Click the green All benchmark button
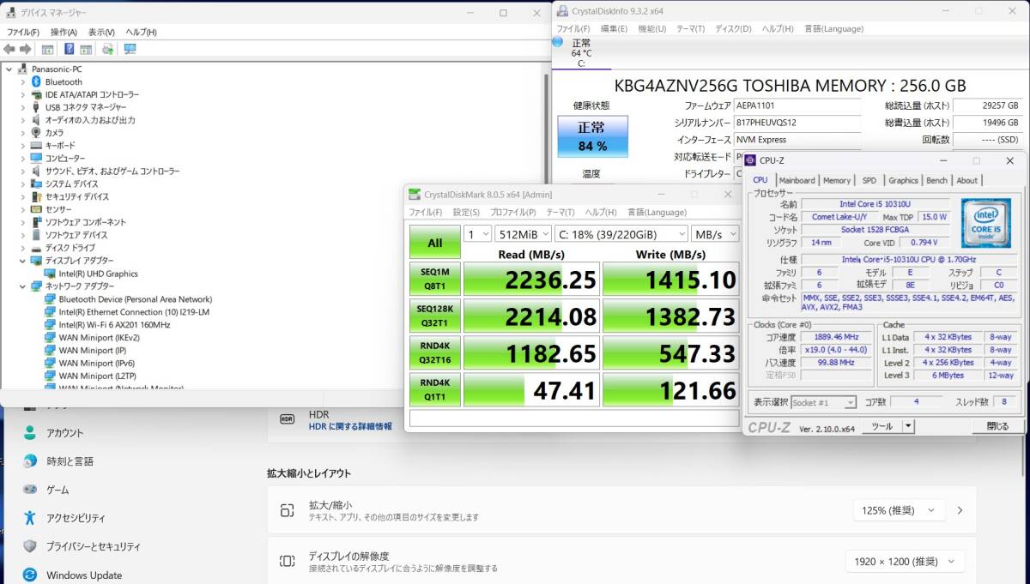 click(x=435, y=243)
